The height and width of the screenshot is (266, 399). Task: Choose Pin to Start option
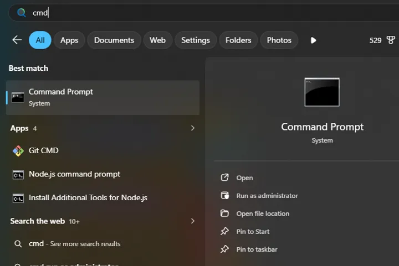[253, 232]
